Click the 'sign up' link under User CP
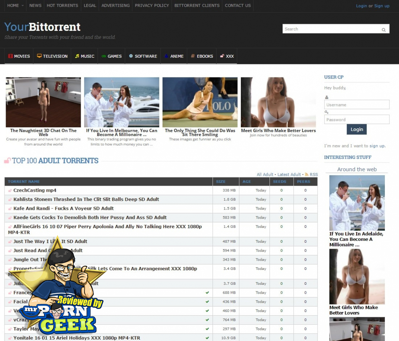Viewport: 399px width, 341px height. click(377, 146)
